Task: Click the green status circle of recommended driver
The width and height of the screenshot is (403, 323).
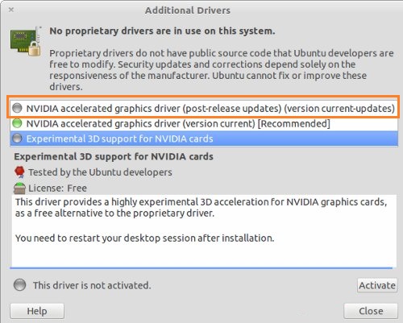Action: click(x=17, y=123)
